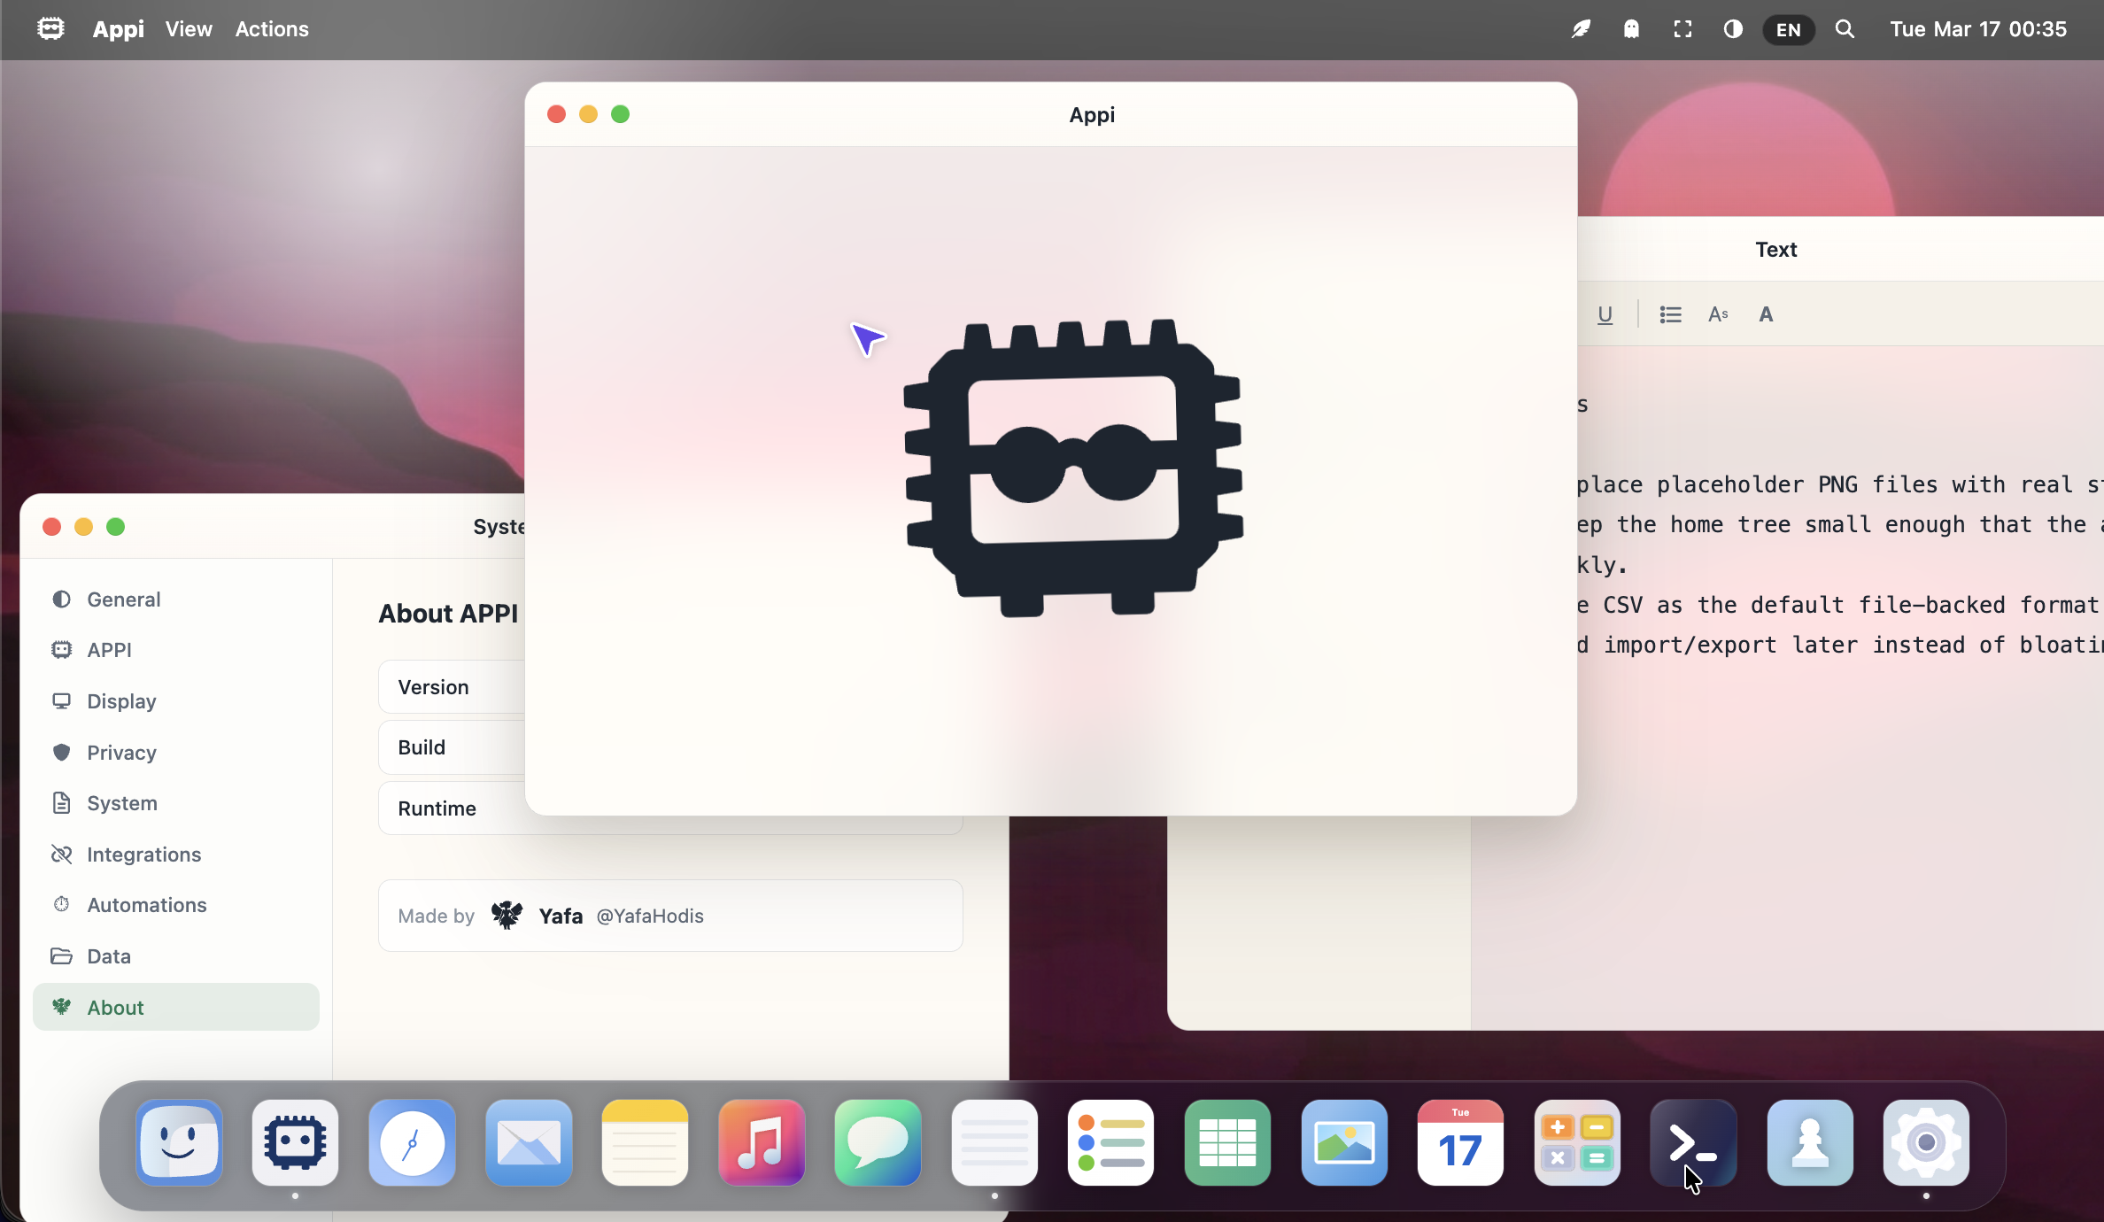Select Integrations in the settings sidebar
The height and width of the screenshot is (1222, 2104).
point(143,855)
